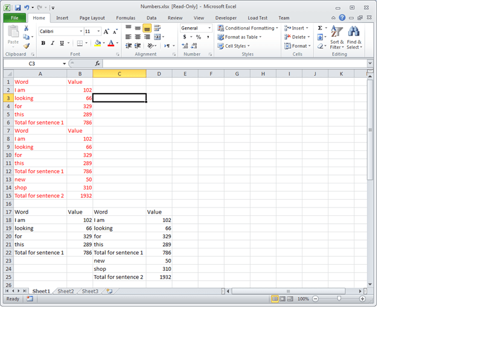Apply bold formatting from the Font group
The width and height of the screenshot is (483, 362).
[43, 43]
